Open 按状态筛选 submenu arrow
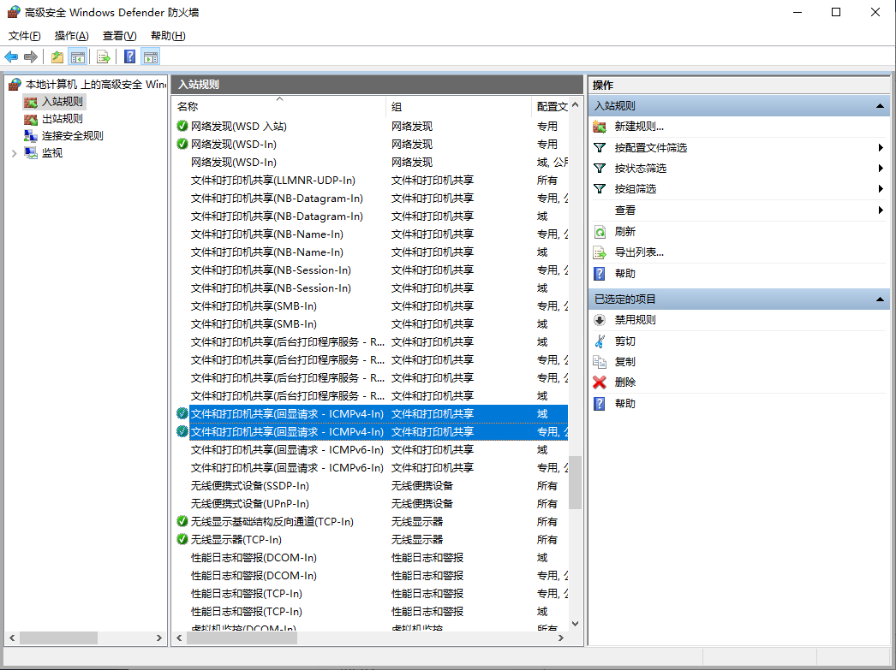The height and width of the screenshot is (670, 896). [x=881, y=169]
